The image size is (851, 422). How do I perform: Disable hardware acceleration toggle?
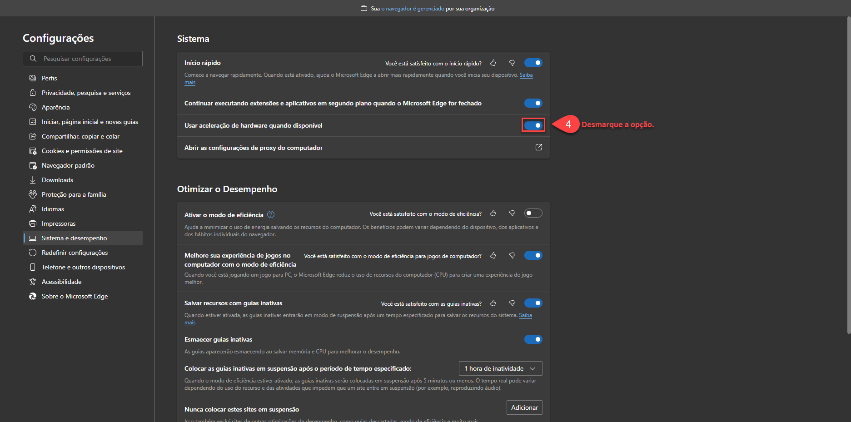click(x=533, y=125)
